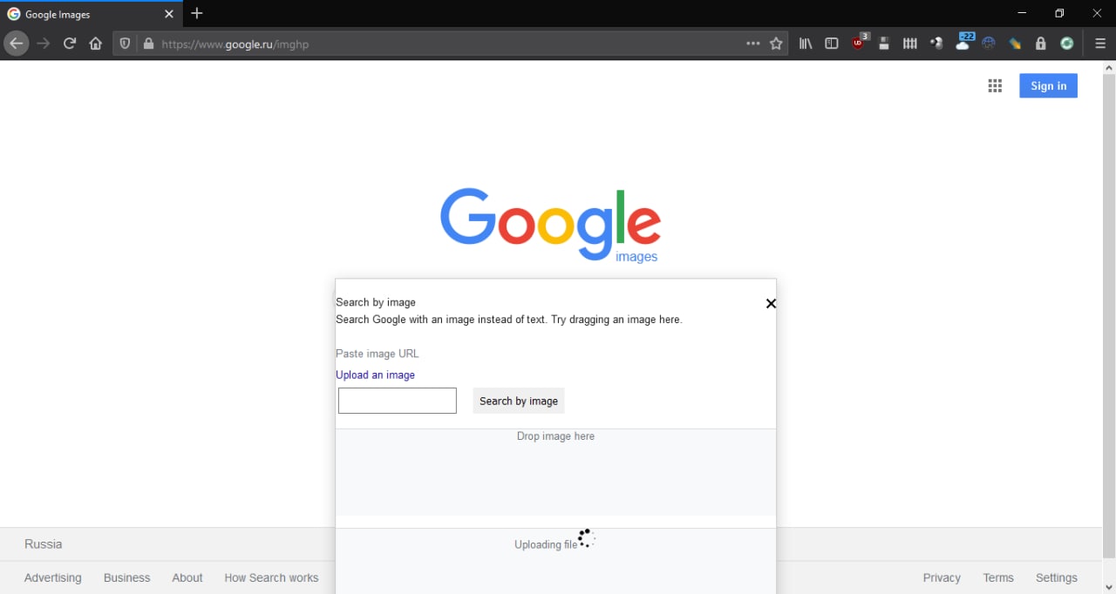The width and height of the screenshot is (1116, 594).
Task: Click the Google Images logo
Action: pos(550,225)
